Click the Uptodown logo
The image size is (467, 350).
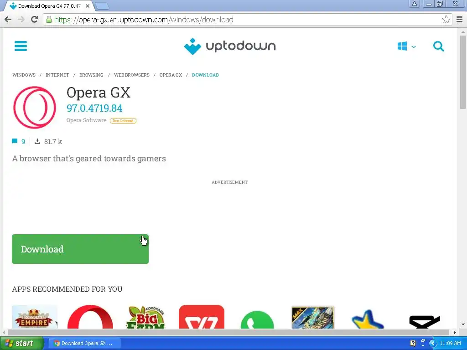point(230,46)
